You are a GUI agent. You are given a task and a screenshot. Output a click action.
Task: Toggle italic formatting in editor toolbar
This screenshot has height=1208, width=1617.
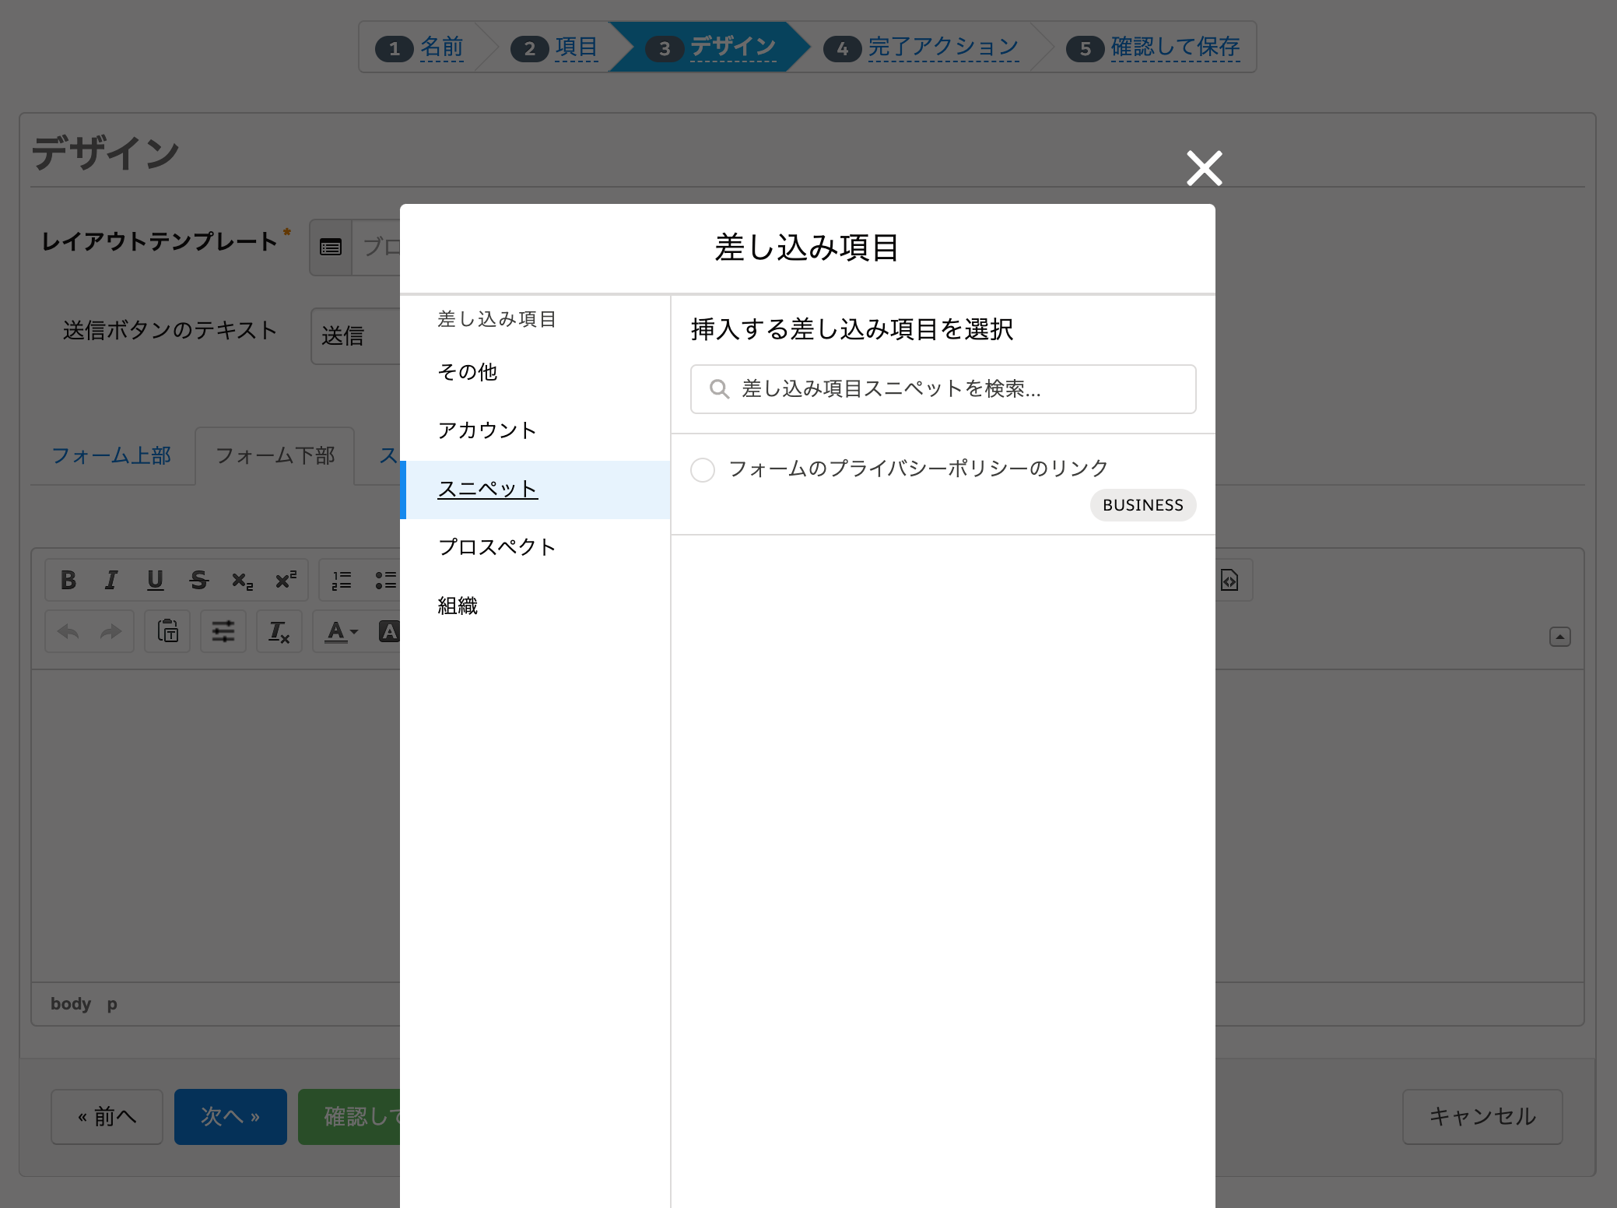(111, 580)
